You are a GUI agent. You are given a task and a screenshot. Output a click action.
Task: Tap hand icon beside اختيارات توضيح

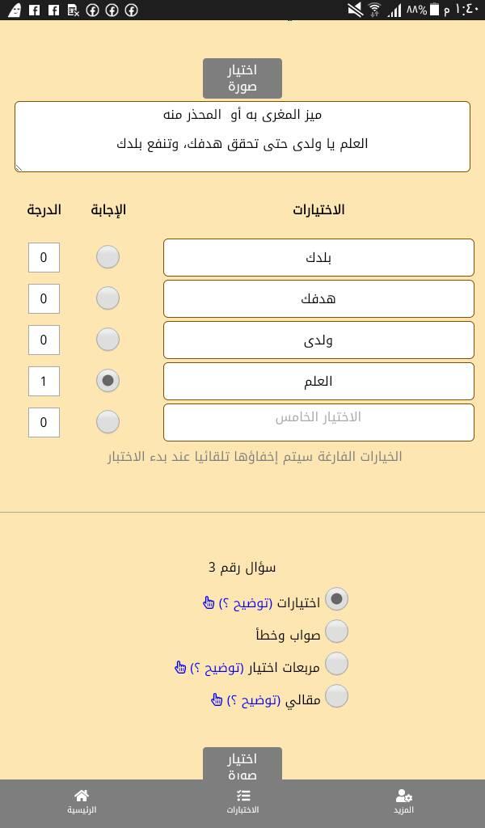(209, 602)
